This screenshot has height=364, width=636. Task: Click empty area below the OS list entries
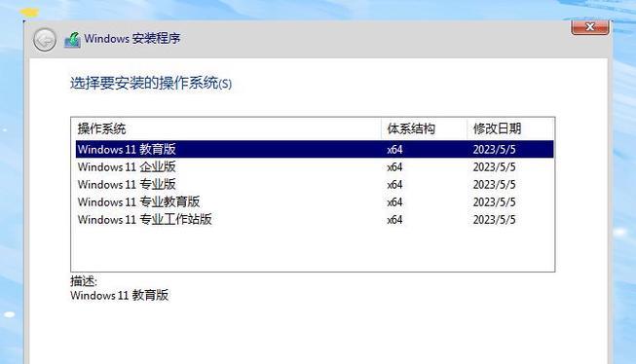(x=313, y=249)
